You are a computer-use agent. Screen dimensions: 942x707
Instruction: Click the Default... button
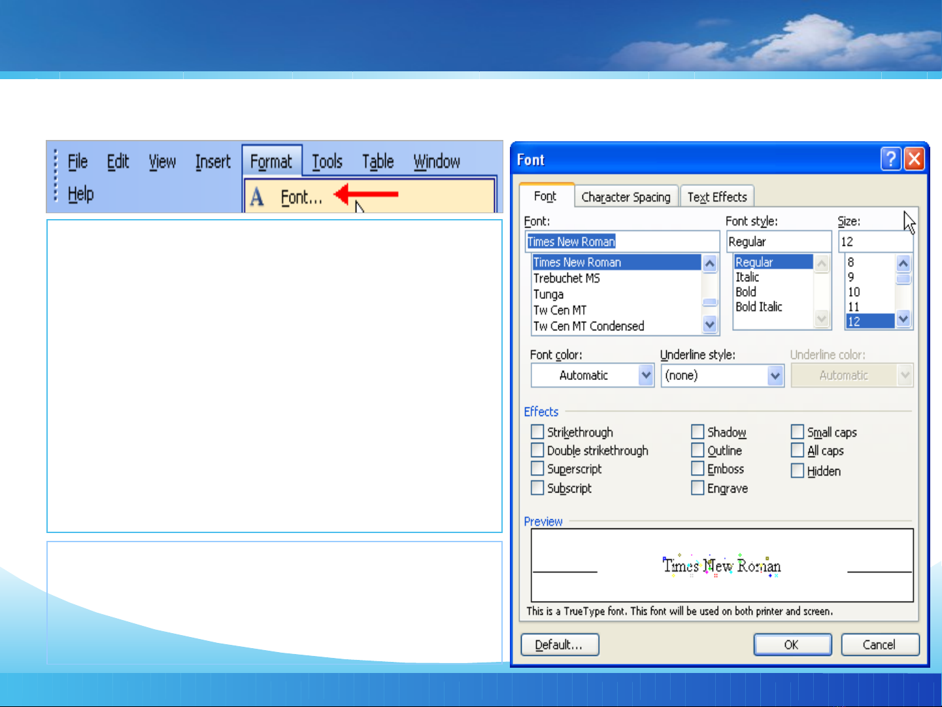(x=560, y=645)
